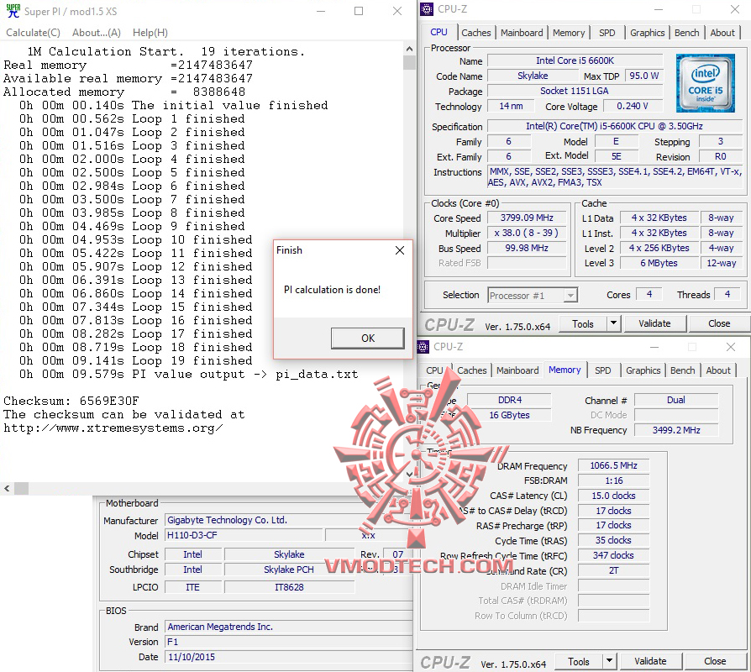Switch to Caches tab in top CPU-Z

click(476, 33)
